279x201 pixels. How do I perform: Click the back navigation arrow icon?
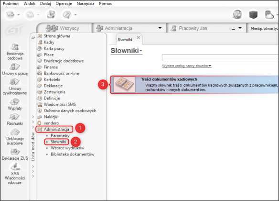[11, 15]
